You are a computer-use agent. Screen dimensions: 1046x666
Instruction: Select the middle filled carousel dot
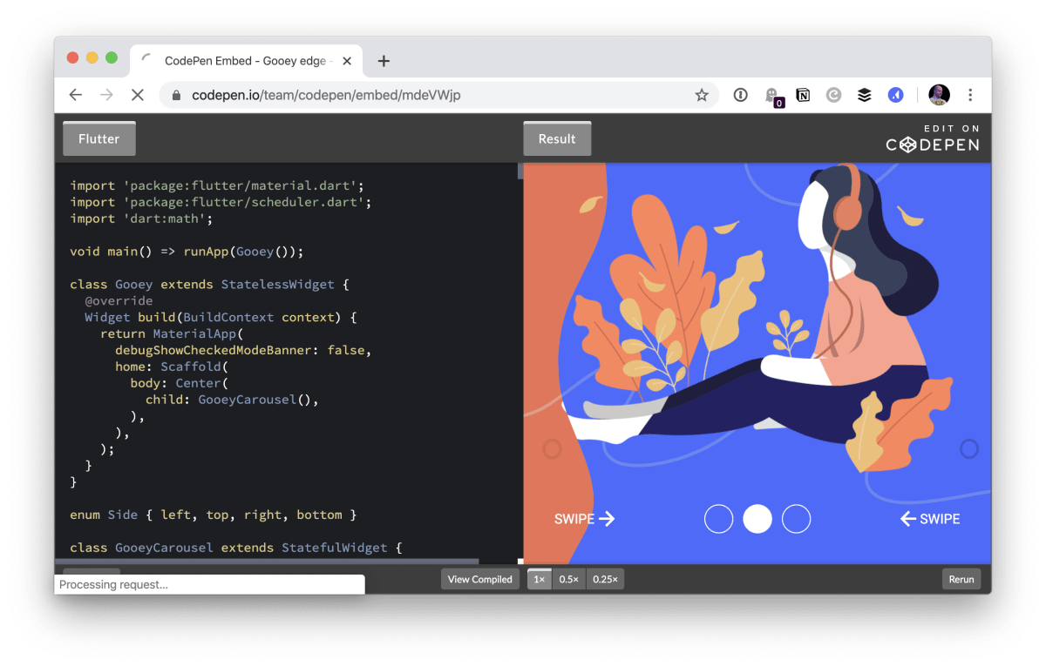[x=757, y=518]
